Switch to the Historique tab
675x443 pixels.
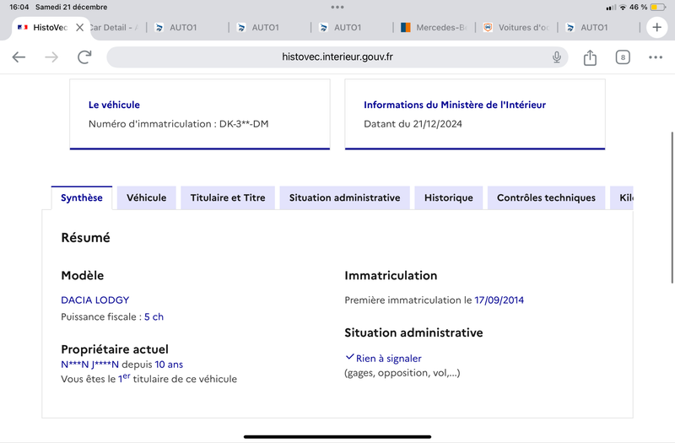[449, 197]
